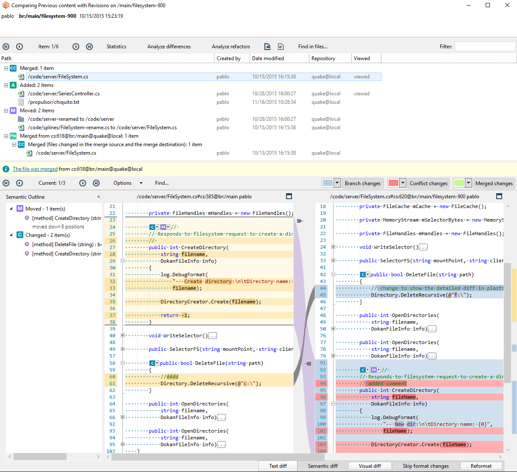Open the Conflict changes color dropdown arrow
Image resolution: width=517 pixels, height=472 pixels.
[x=403, y=183]
